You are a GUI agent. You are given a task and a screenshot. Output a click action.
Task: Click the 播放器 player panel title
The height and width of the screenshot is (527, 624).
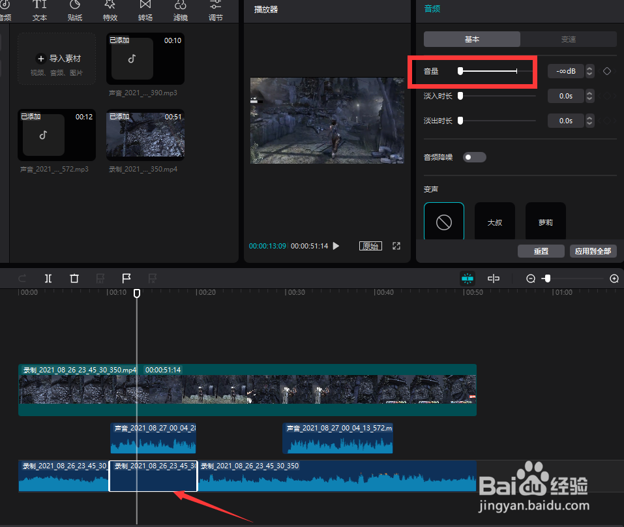tap(266, 10)
